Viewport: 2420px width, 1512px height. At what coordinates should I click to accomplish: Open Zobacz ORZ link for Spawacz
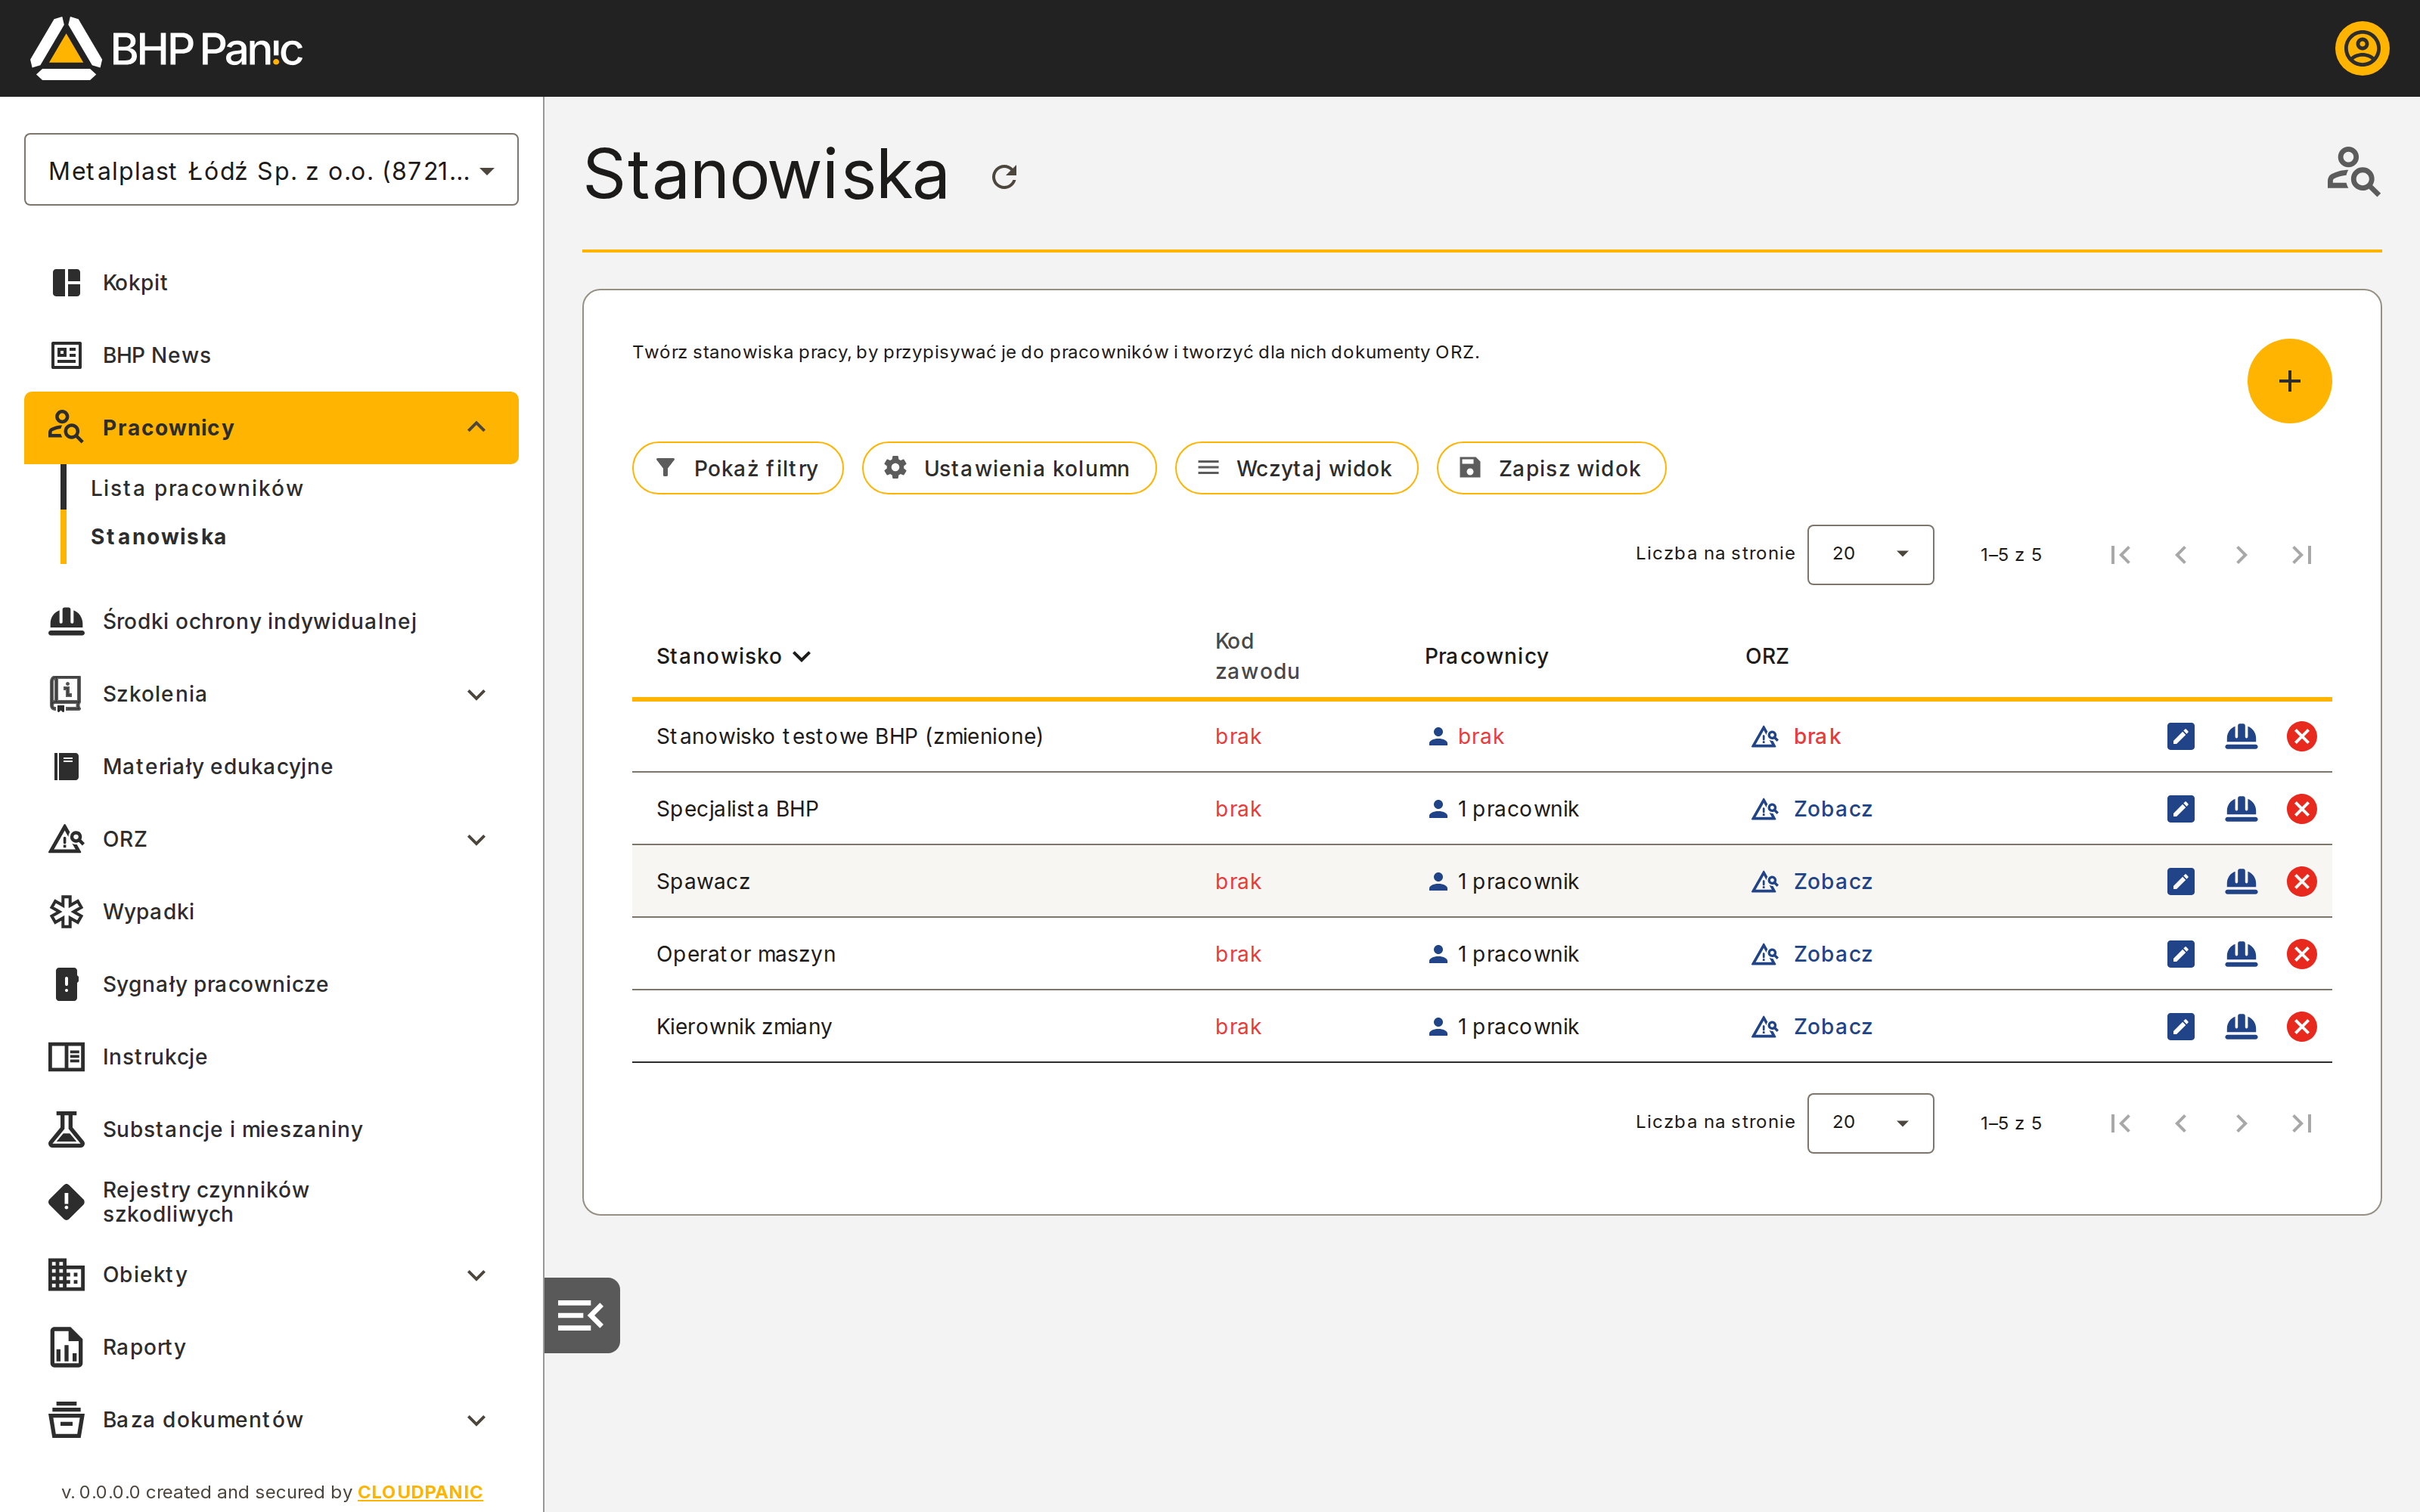point(1832,881)
